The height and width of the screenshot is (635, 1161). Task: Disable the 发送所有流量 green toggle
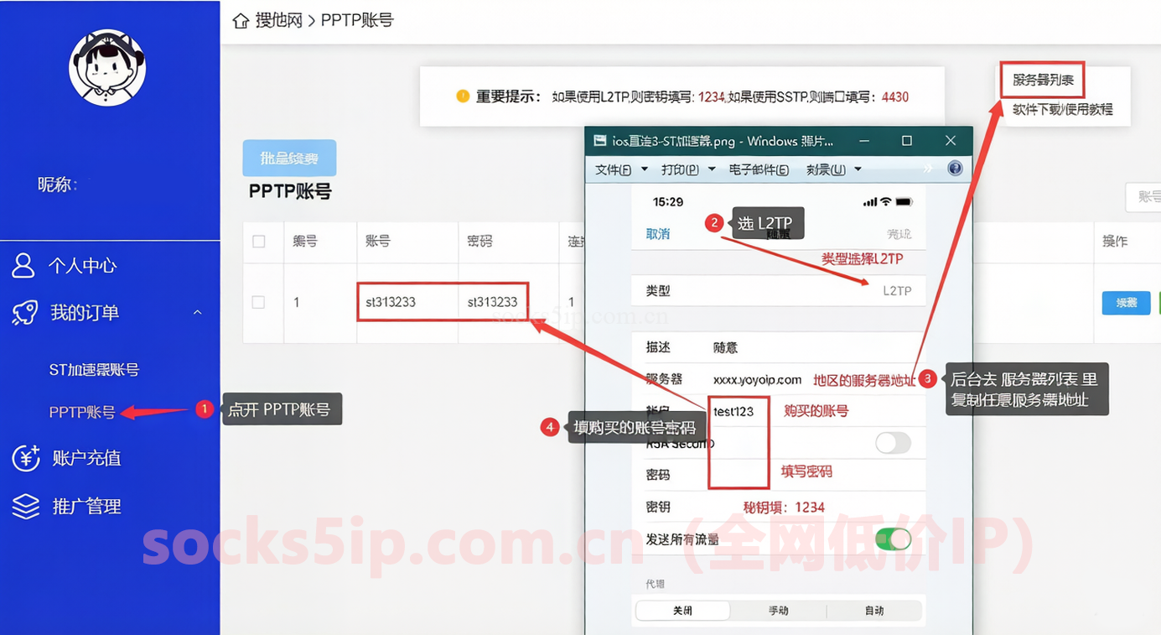click(x=894, y=539)
